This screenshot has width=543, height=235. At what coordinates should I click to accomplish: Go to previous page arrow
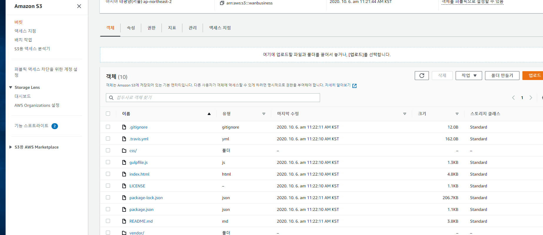[x=513, y=98]
